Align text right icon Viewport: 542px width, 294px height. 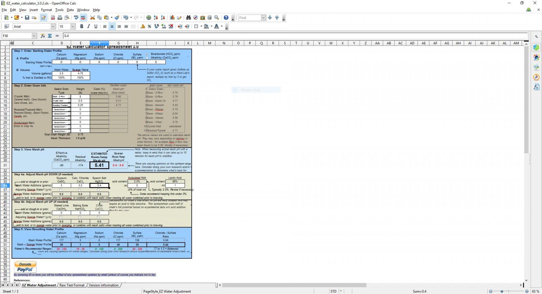(119, 26)
